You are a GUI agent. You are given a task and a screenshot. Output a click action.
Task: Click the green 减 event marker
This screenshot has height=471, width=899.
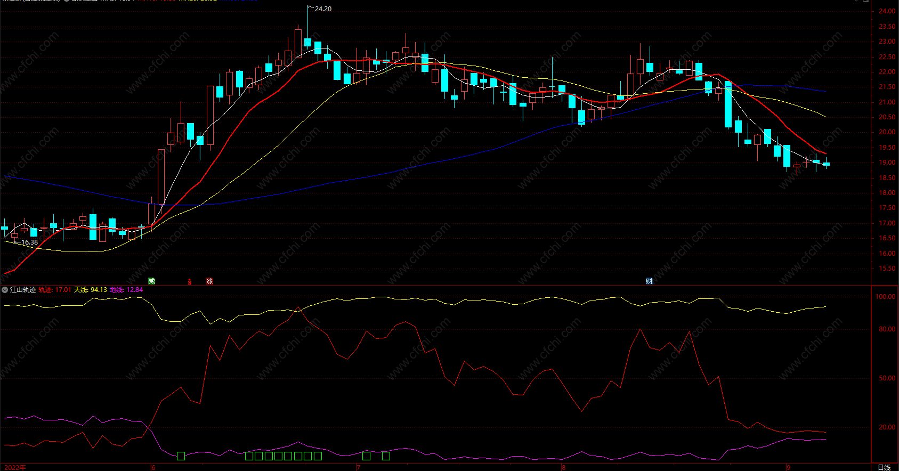tap(151, 281)
